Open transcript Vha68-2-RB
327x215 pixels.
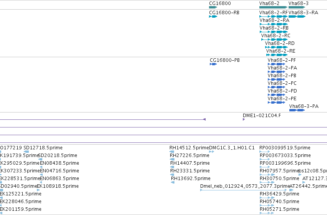(x=274, y=28)
